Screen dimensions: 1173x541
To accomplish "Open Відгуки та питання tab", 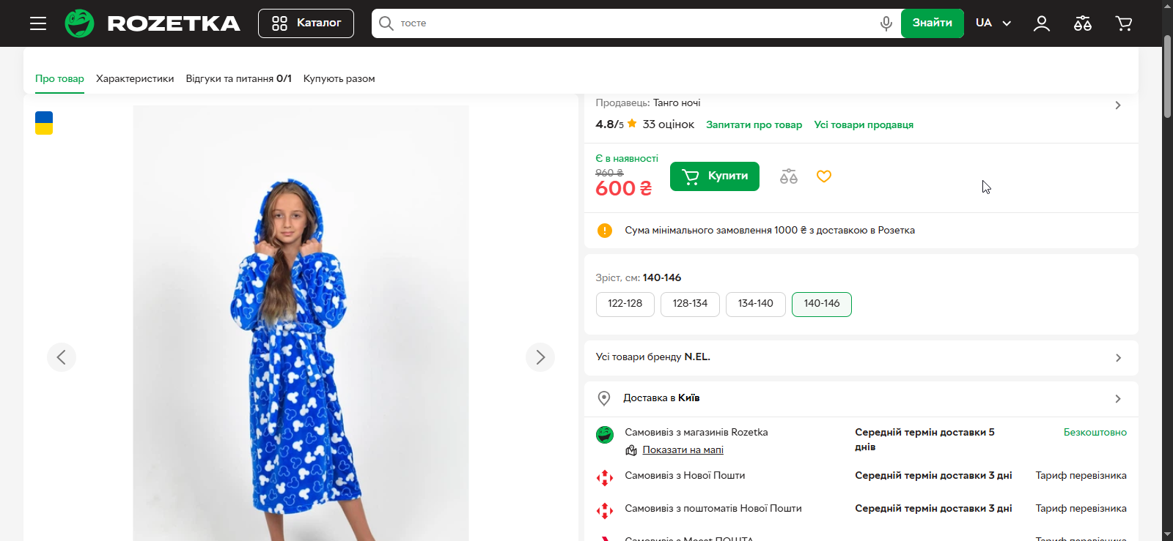I will pos(238,78).
